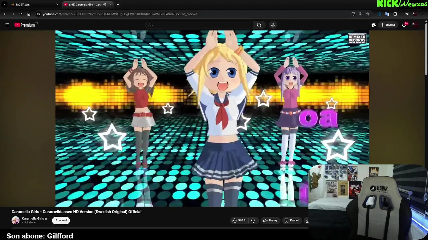Save the video with Kaydet
The width and height of the screenshot is (428, 240).
(x=291, y=220)
